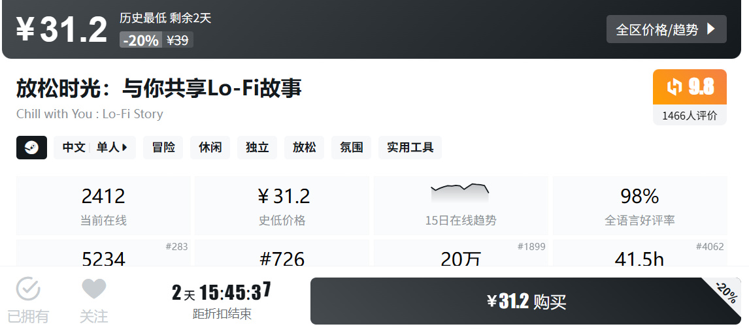749x335 pixels.
Task: Select the 放松 tag
Action: [x=305, y=148]
